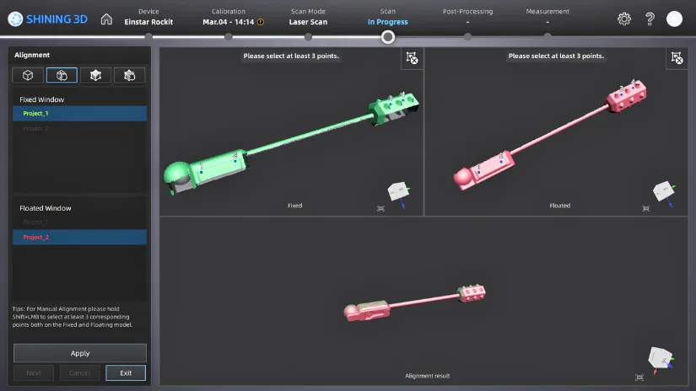Image resolution: width=696 pixels, height=391 pixels.
Task: Click the Apply button
Action: (80, 353)
